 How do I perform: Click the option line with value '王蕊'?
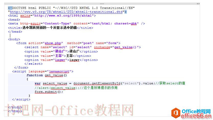point(58,56)
